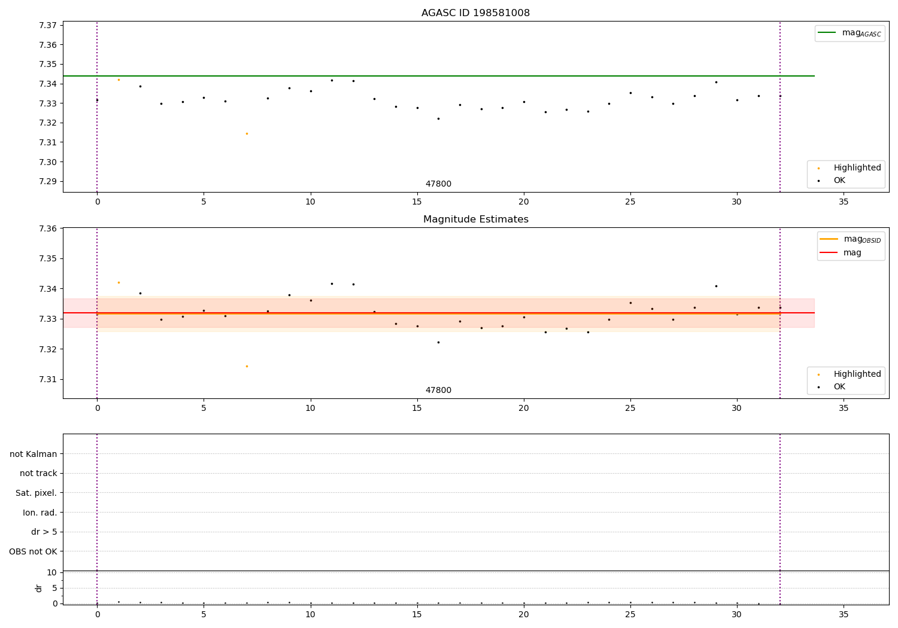This screenshot has height=628, width=898.
Task: Click the 7.31 tick on Magnitude Estimates plot
Action: pos(48,379)
